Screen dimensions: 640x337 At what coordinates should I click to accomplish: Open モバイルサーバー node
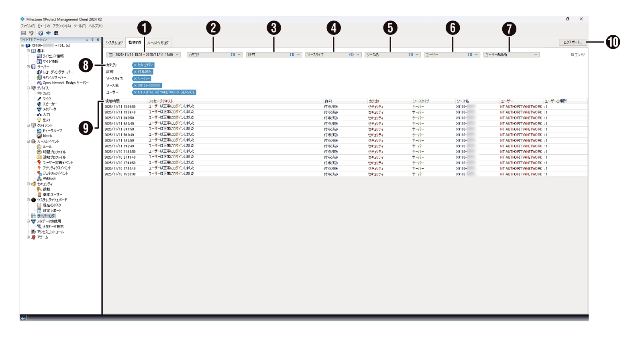pos(54,77)
